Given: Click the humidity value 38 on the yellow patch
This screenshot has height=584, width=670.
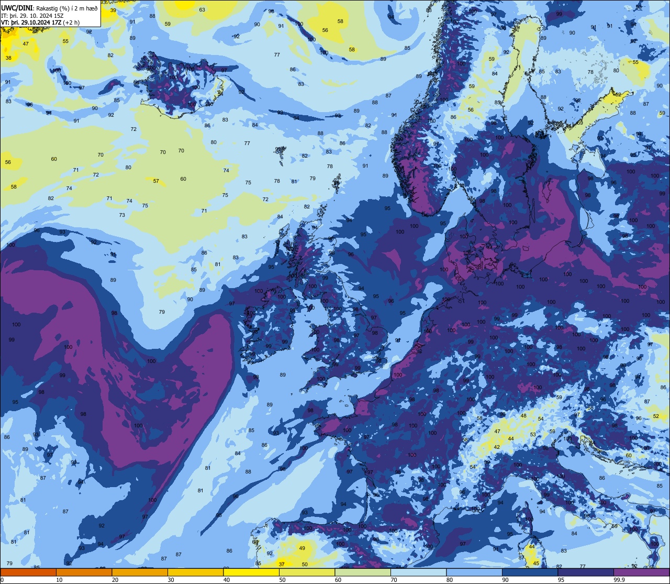Looking at the screenshot, I should pos(8,58).
